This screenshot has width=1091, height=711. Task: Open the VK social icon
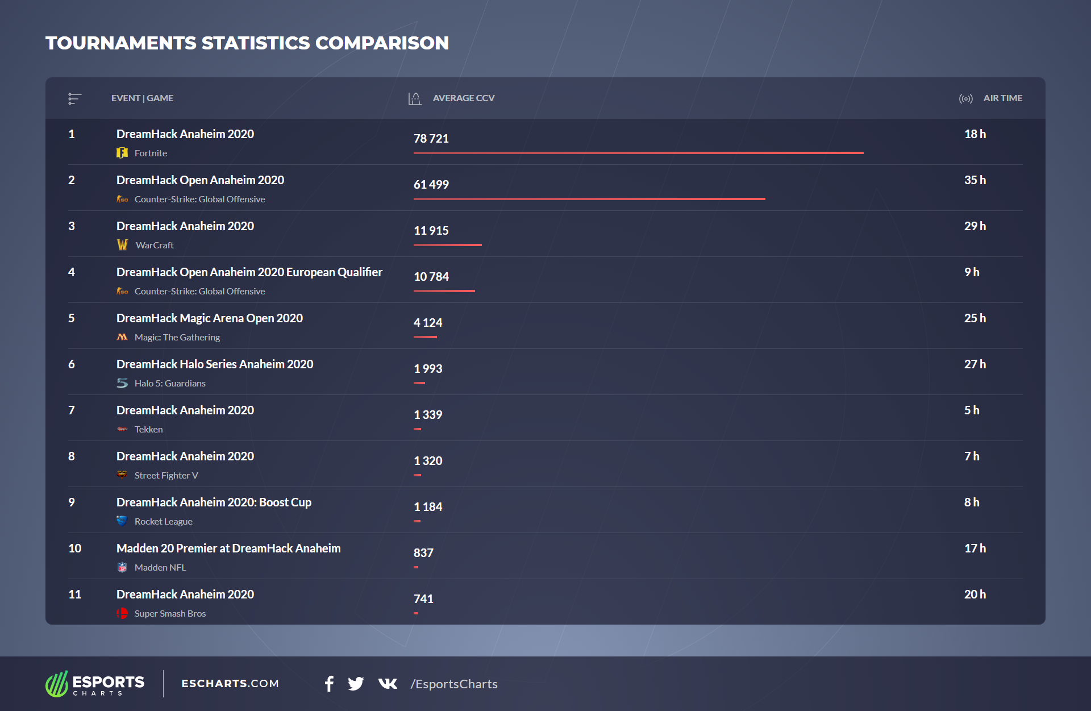coord(388,684)
